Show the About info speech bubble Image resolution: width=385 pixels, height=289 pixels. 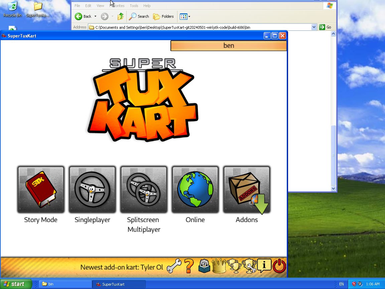(264, 266)
